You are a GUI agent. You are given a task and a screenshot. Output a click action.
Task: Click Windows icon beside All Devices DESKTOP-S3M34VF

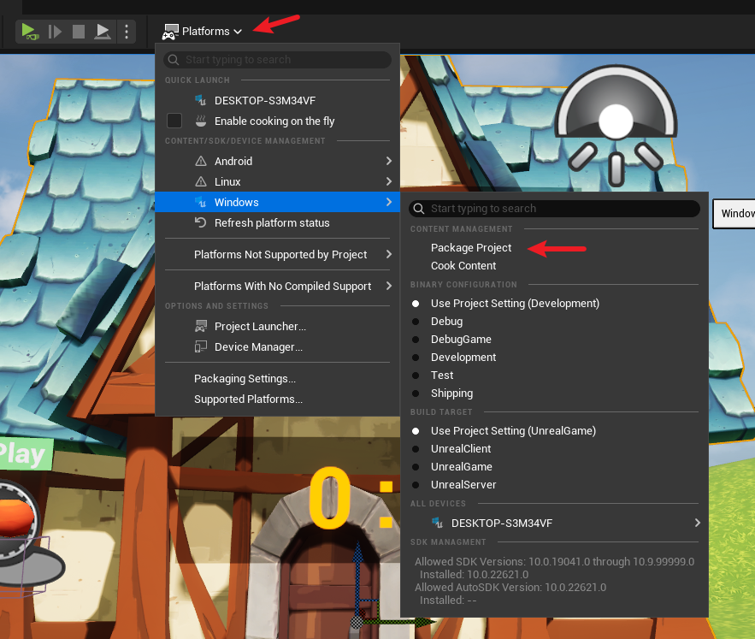tap(437, 523)
